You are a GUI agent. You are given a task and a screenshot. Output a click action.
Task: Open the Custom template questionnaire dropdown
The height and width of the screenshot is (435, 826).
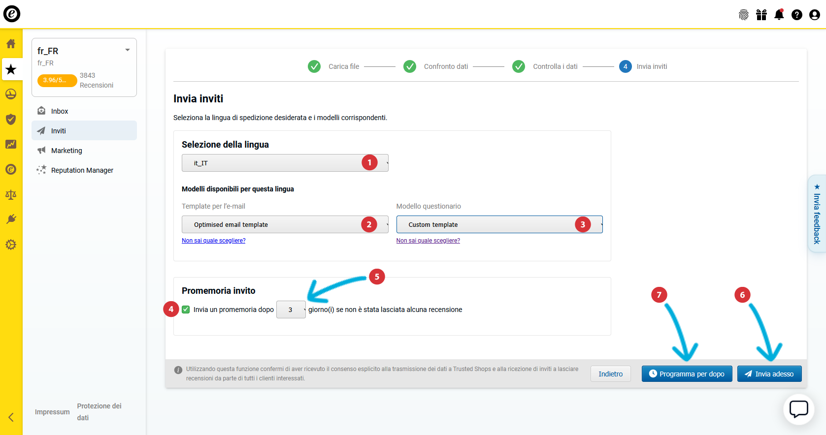pos(499,224)
